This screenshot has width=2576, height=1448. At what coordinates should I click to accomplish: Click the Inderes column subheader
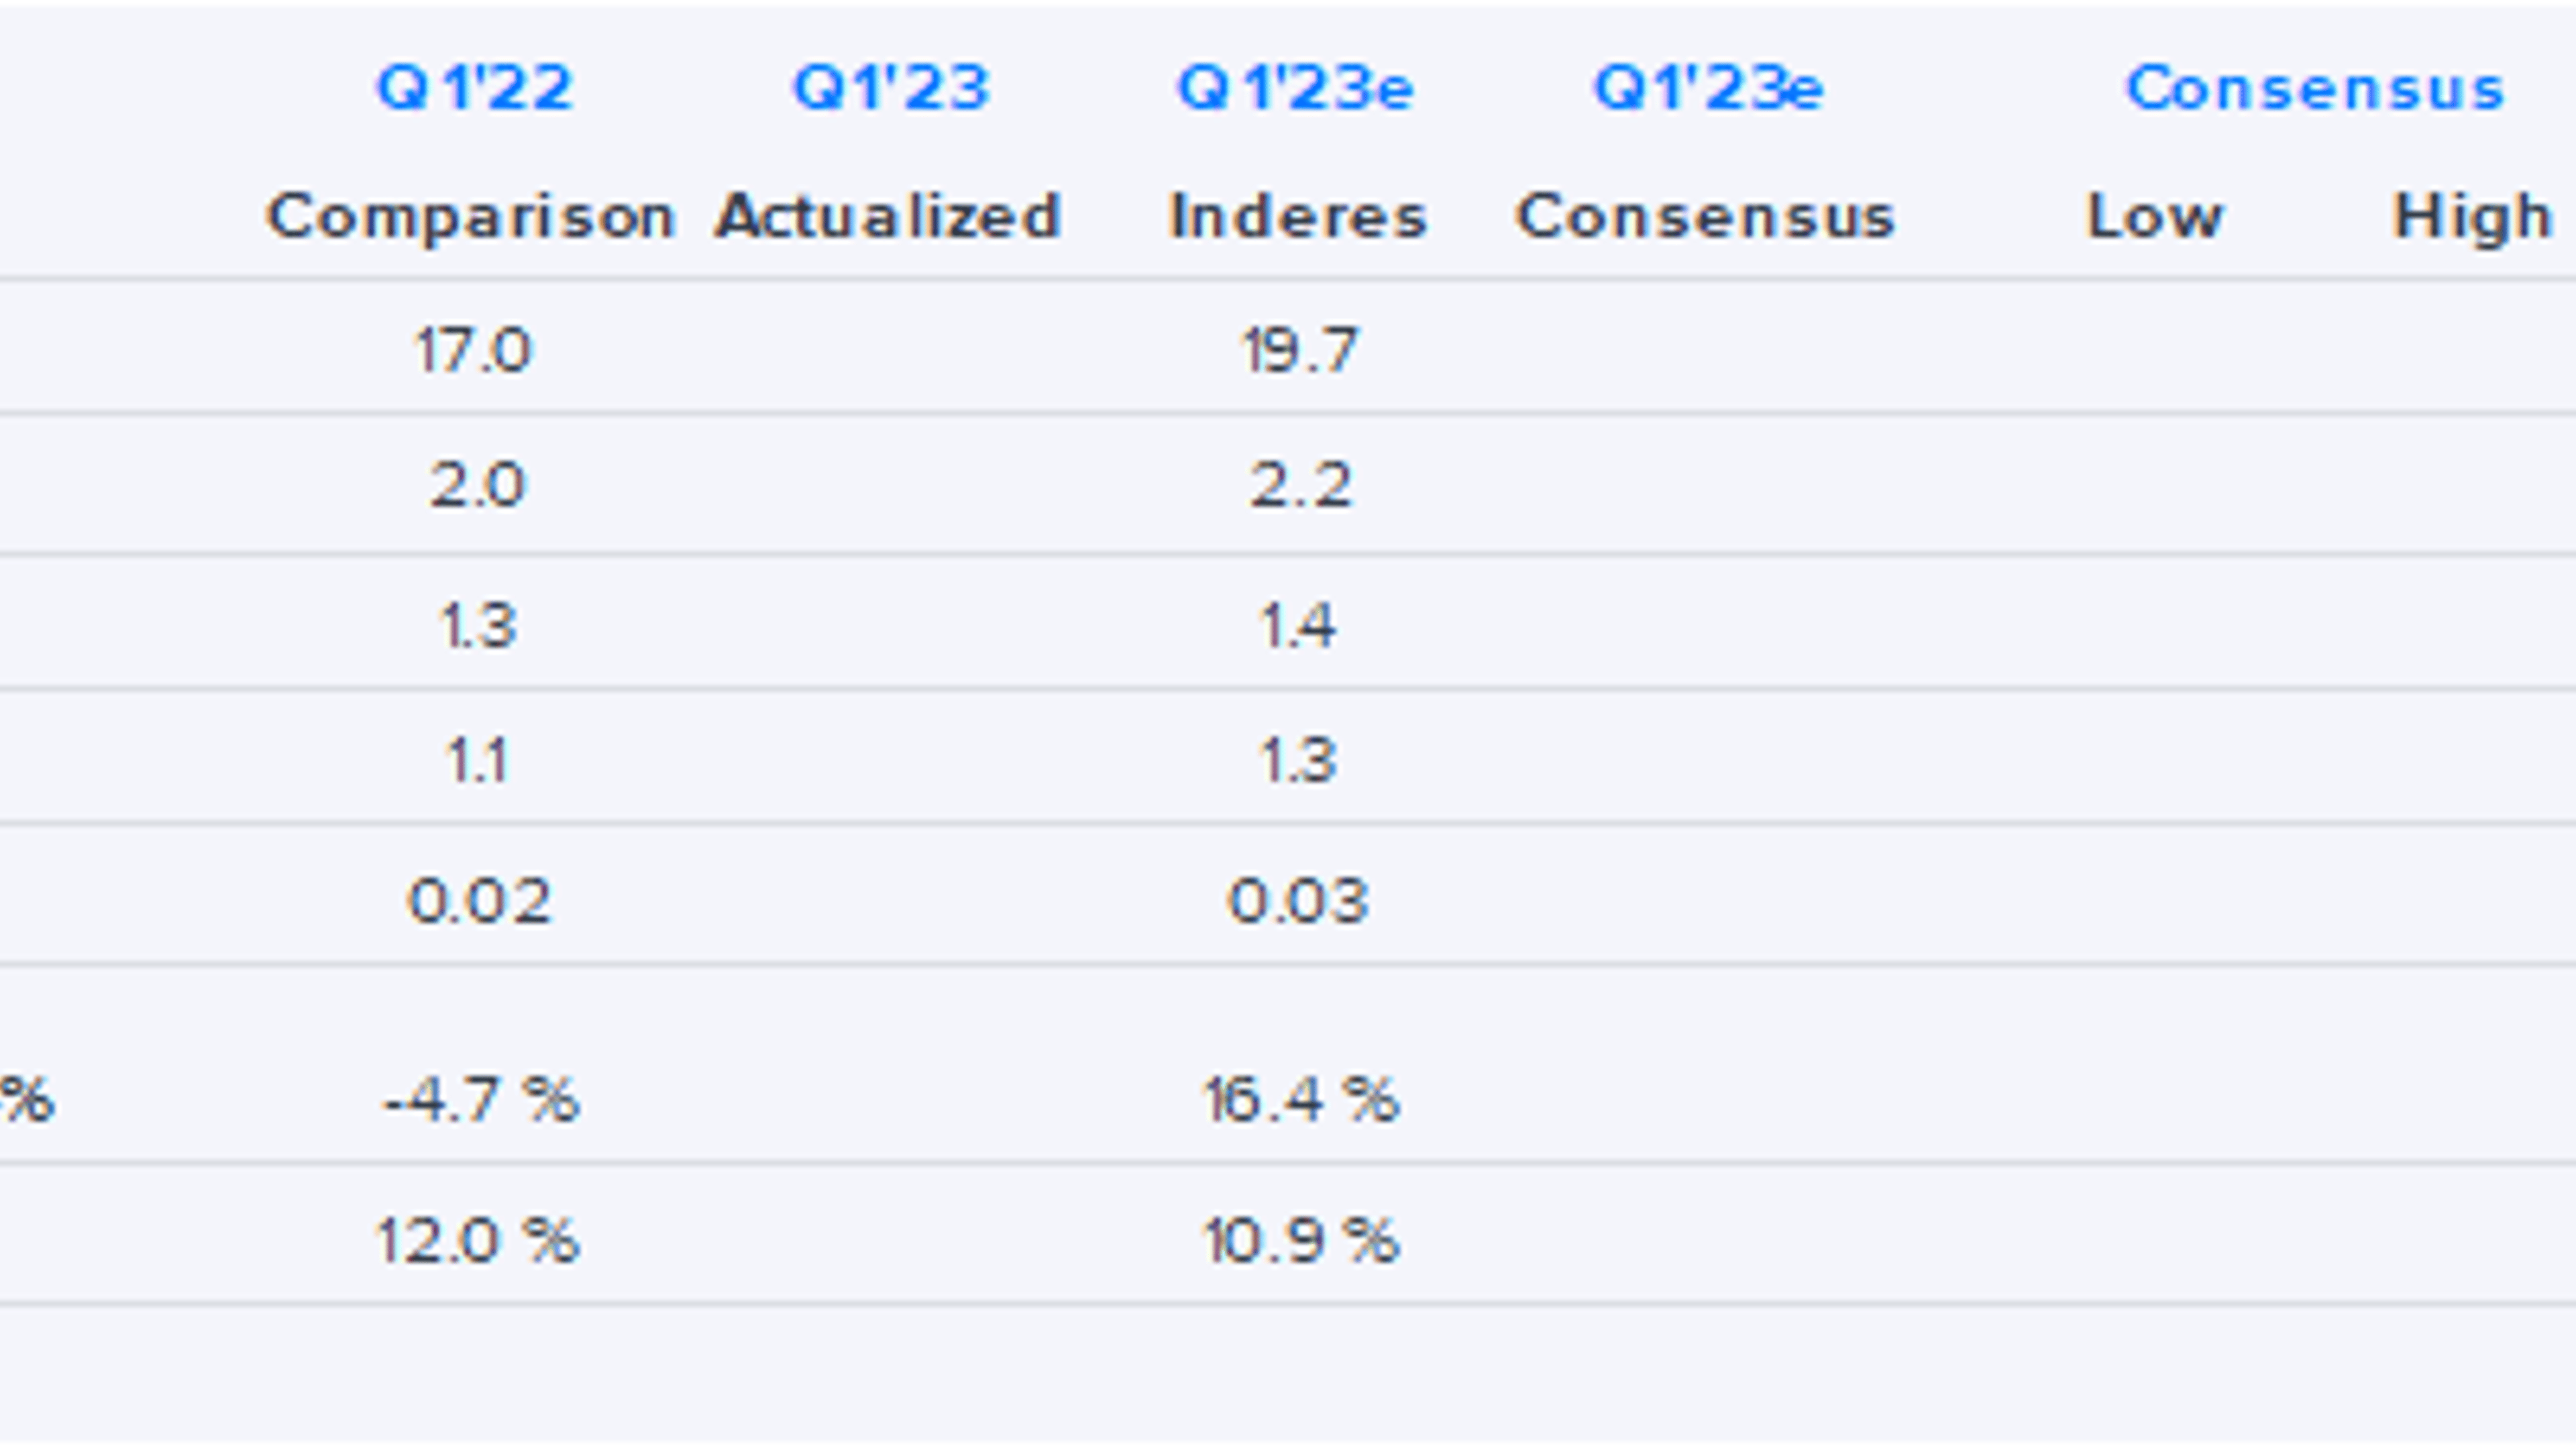[x=1298, y=216]
